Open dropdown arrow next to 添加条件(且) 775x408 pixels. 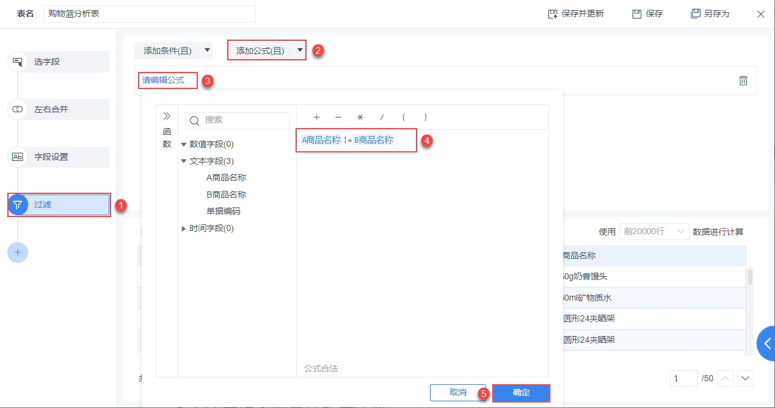(x=206, y=51)
